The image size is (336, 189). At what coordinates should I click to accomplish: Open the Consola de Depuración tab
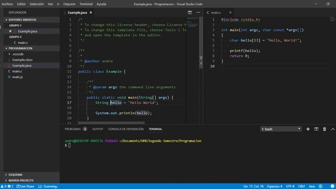pyautogui.click(x=126, y=129)
